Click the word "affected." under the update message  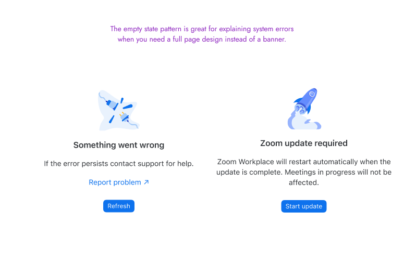click(x=304, y=182)
